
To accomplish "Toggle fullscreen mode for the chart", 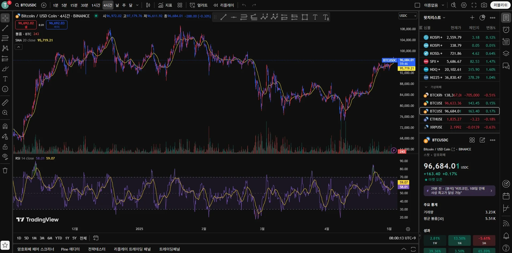I will point(474,5).
